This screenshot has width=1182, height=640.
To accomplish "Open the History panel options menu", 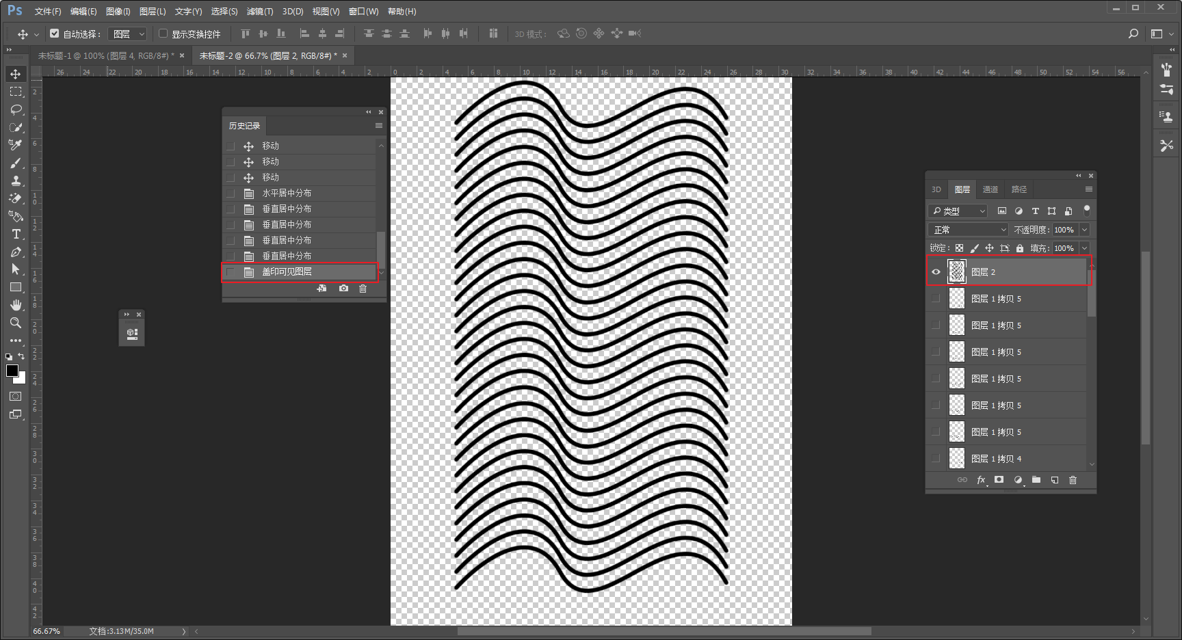I will point(379,126).
